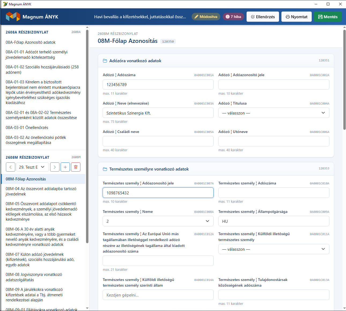346x311 pixels.
Task: Click the Magnum ÁNYK logo icon
Action: point(13,17)
